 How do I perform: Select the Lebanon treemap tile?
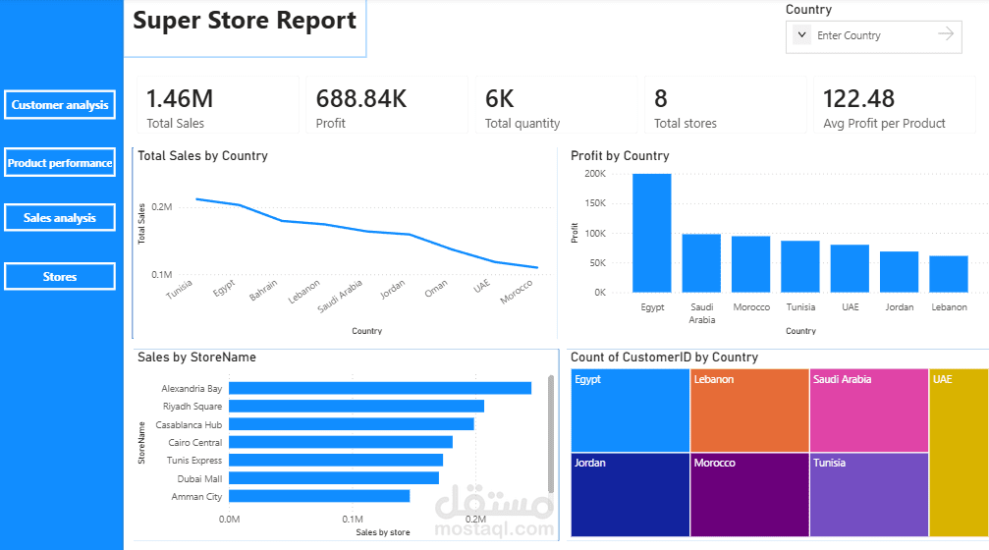(749, 411)
